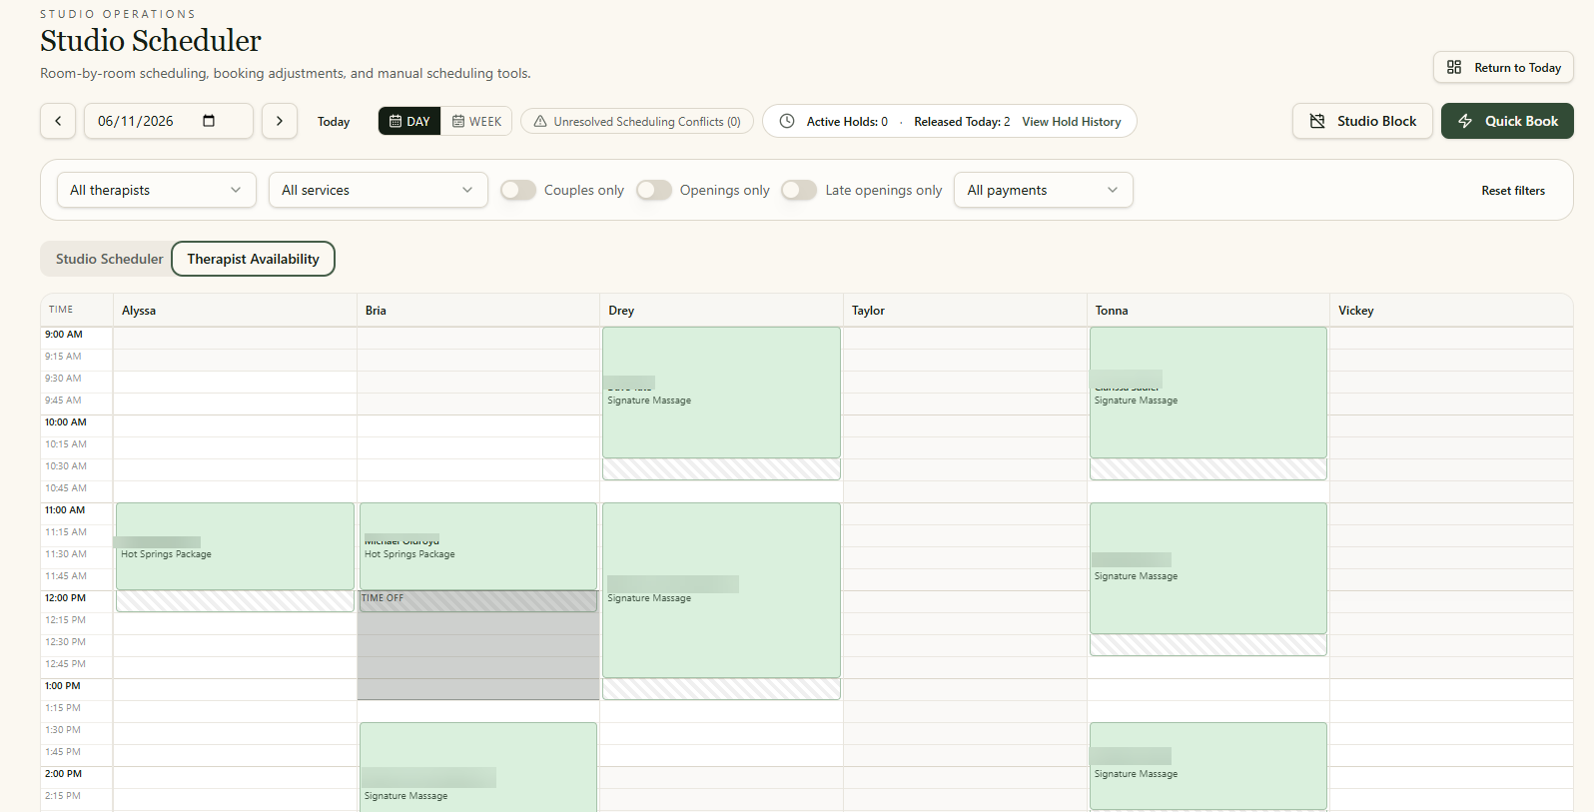
Task: Click the clock icon beside Active Holds
Action: [787, 121]
